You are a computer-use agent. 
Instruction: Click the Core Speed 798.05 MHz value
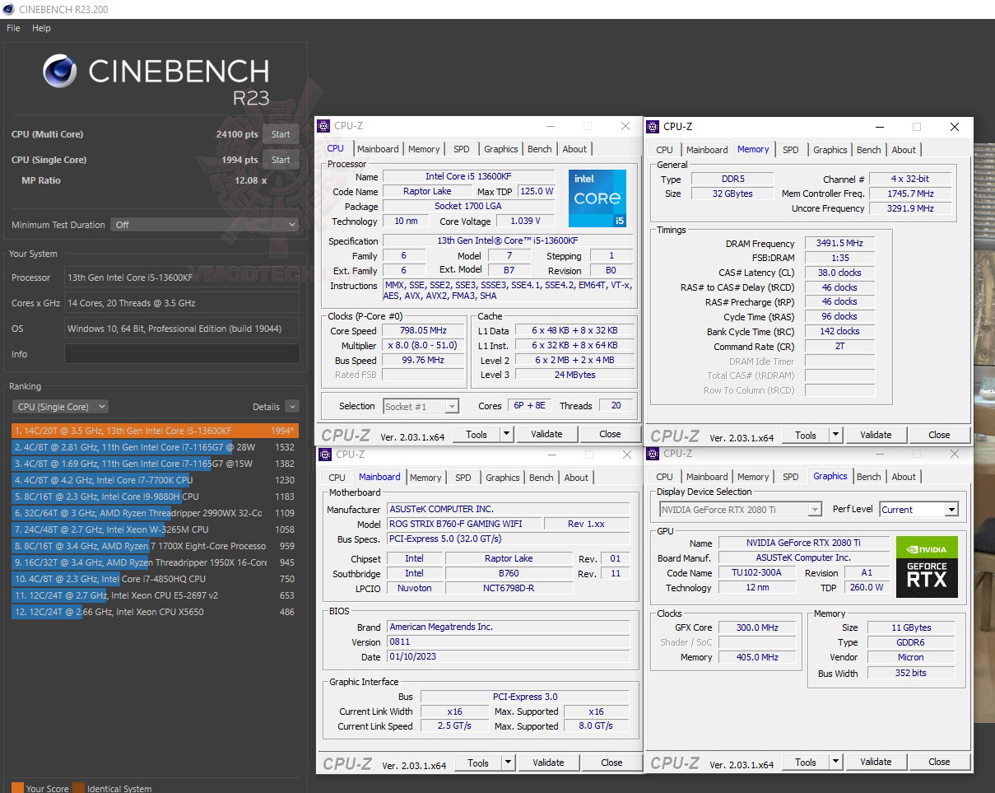[424, 330]
